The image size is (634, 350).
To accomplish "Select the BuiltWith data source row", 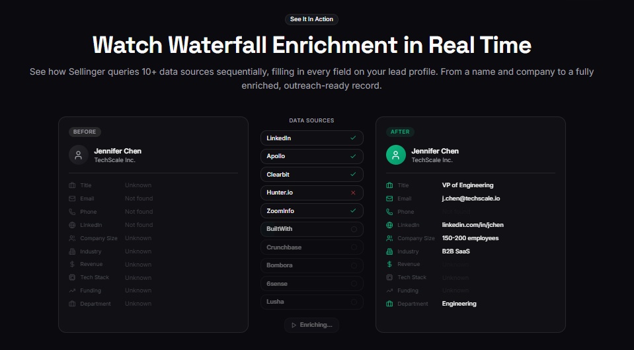I will pyautogui.click(x=312, y=229).
